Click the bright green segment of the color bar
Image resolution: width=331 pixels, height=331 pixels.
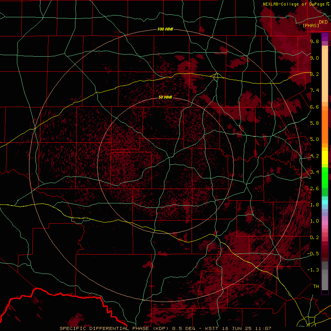(325, 178)
